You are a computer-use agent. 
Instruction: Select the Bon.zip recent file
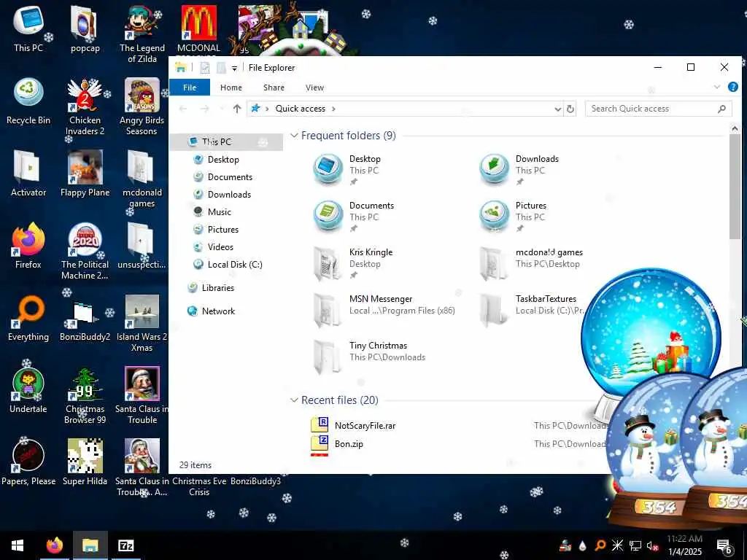tap(349, 444)
